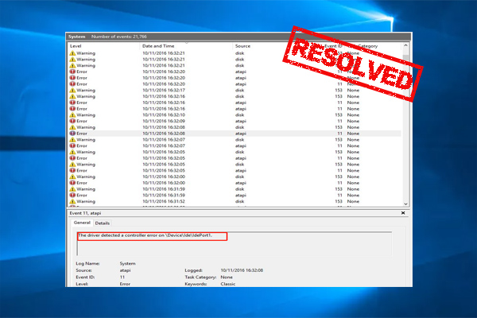Click the warning icon of the 16:32:10 disk event
Image resolution: width=477 pixels, height=318 pixels.
pyautogui.click(x=72, y=114)
